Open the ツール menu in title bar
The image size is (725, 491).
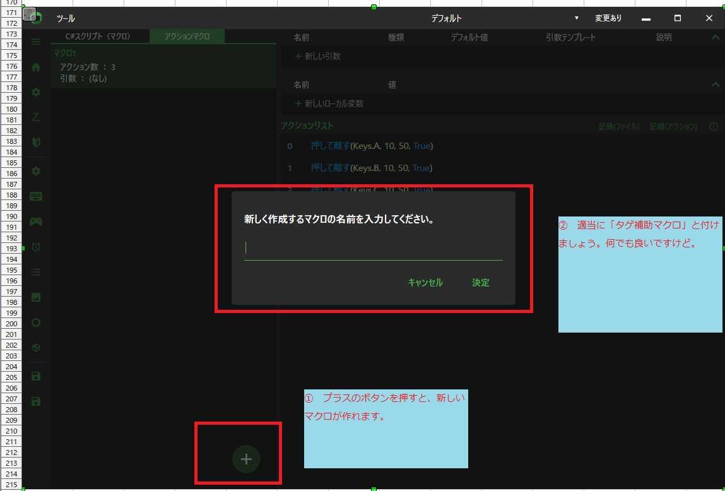tap(66, 18)
